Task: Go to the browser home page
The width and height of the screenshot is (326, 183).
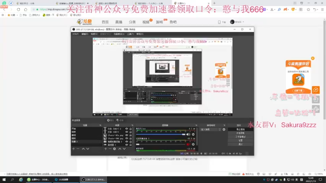Action: point(26,9)
